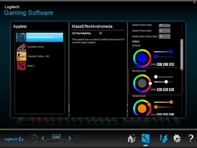Toggle the LED Backlighting checkbox
Image resolution: width=197 pixels, height=148 pixels.
tap(101, 33)
